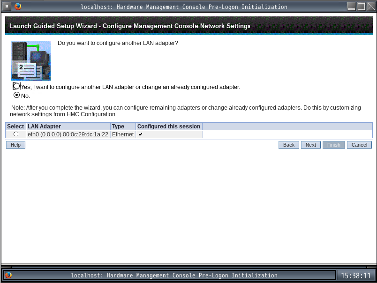377x283 pixels.
Task: Select the No radio button
Action: tap(16, 95)
